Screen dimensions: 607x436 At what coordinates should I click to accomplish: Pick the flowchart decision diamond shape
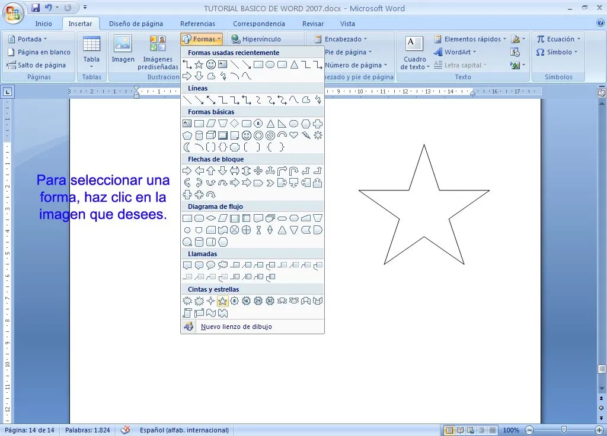[x=211, y=218]
